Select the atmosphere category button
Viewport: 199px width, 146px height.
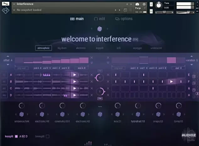coord(43,48)
